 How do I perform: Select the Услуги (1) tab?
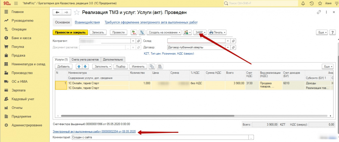pyautogui.click(x=61, y=60)
